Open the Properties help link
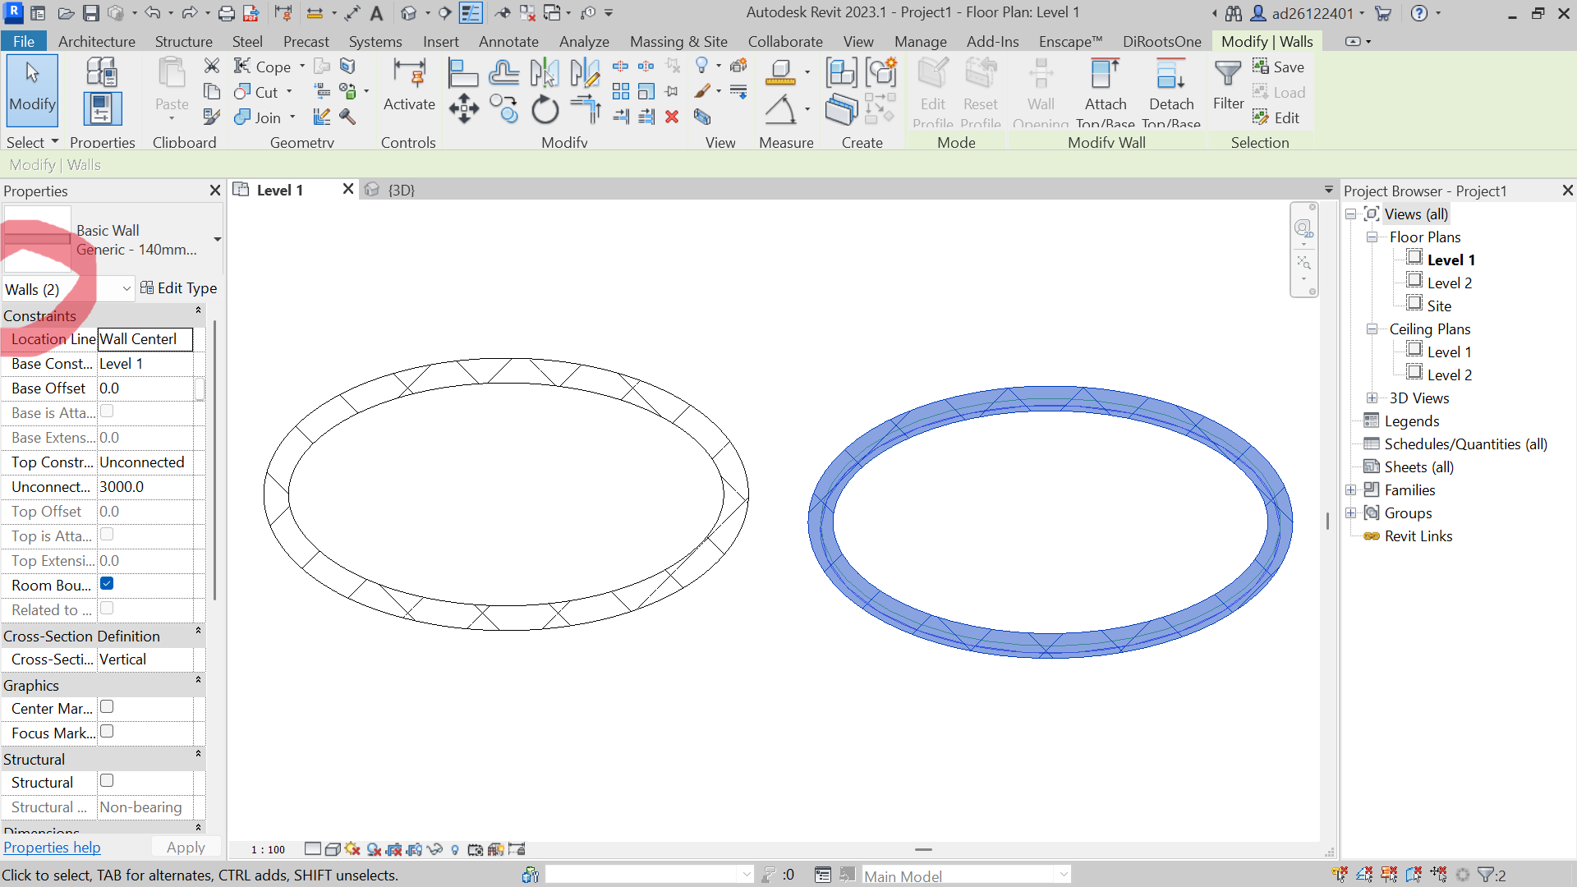 (x=52, y=848)
